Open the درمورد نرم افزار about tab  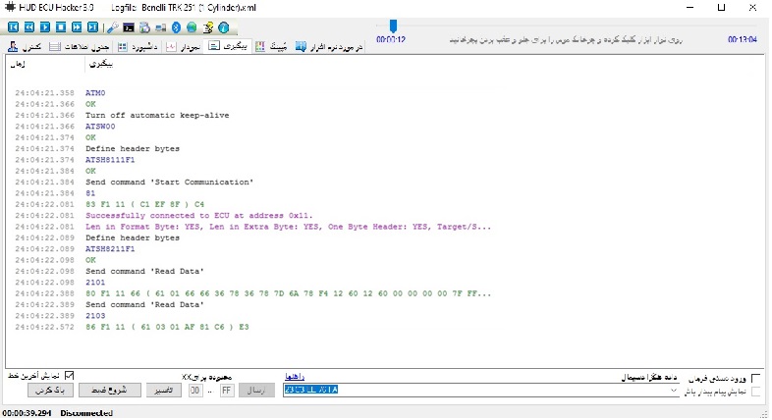(x=329, y=47)
